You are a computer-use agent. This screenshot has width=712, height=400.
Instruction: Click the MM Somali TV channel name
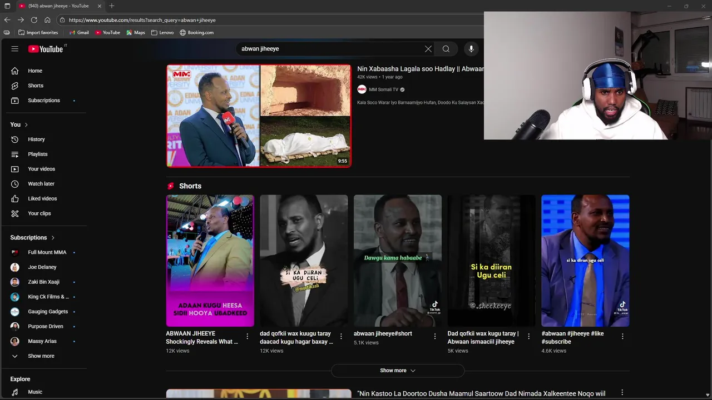(x=384, y=89)
